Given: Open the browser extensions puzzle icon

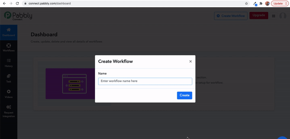Looking at the screenshot, I should [261, 4].
